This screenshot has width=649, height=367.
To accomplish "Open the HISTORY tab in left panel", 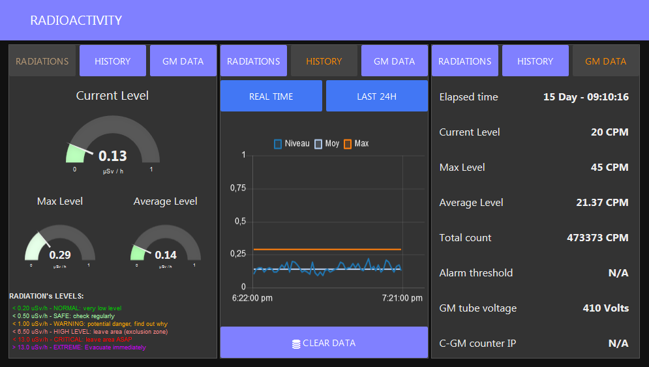I will click(x=113, y=61).
